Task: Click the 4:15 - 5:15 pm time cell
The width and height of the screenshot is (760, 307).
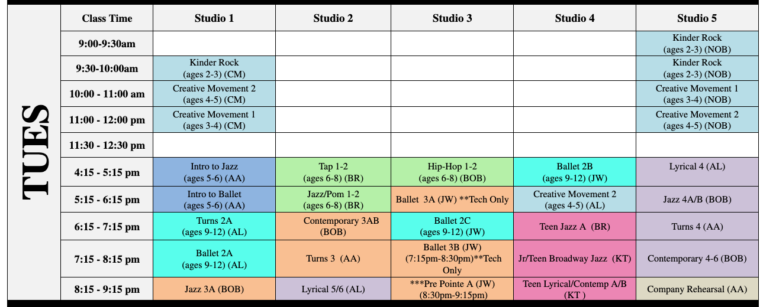Action: click(x=107, y=172)
